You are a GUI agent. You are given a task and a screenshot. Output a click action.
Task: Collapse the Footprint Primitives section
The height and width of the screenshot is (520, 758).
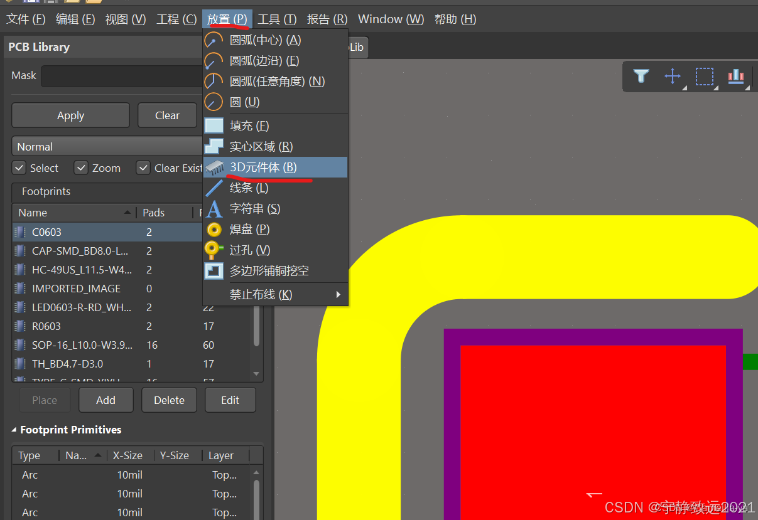click(x=14, y=430)
